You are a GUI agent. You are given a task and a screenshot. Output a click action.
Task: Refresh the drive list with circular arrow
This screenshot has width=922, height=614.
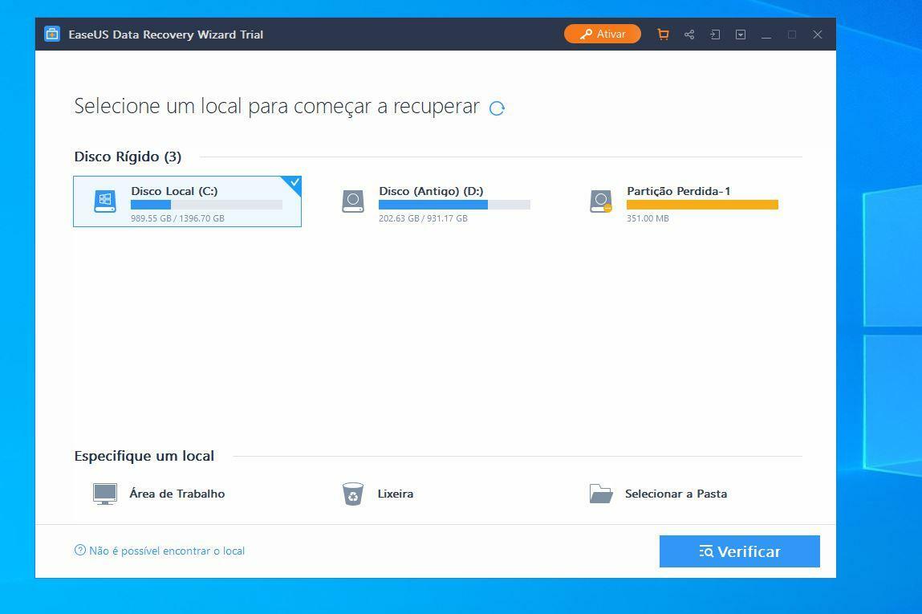tap(497, 108)
